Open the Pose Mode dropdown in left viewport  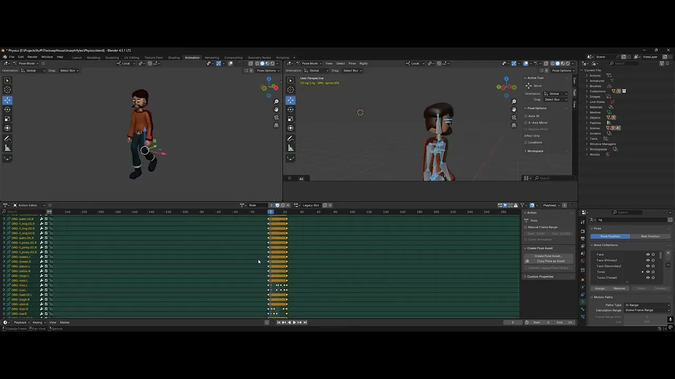coord(25,63)
